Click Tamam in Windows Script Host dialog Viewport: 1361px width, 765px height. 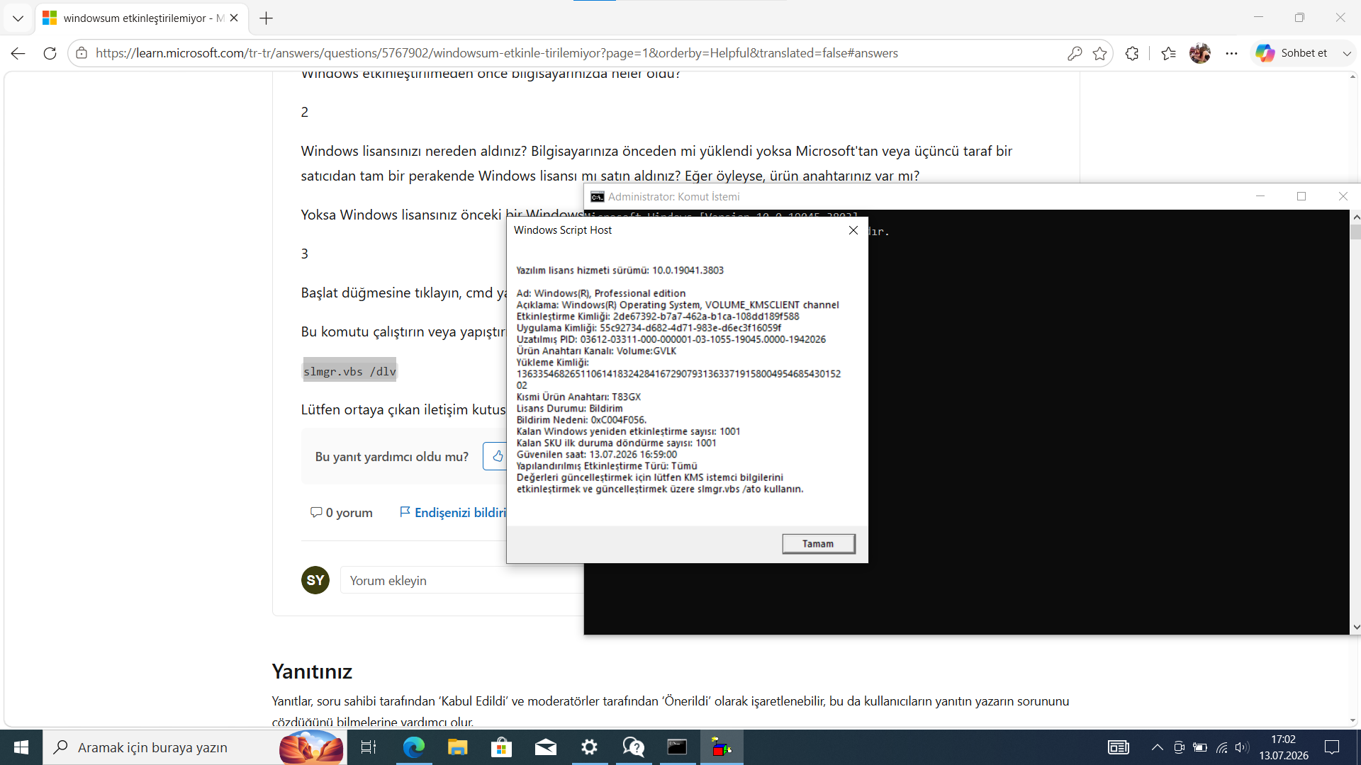coord(818,544)
